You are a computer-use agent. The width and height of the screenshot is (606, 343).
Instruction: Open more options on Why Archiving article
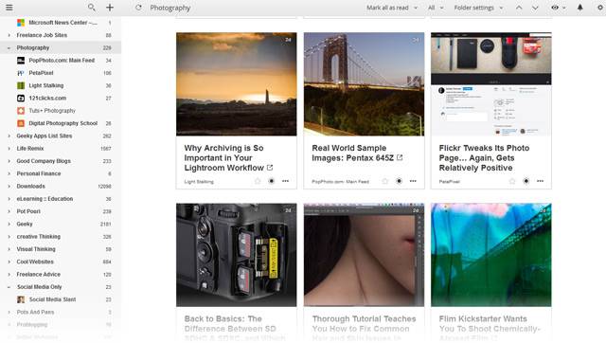(x=285, y=181)
